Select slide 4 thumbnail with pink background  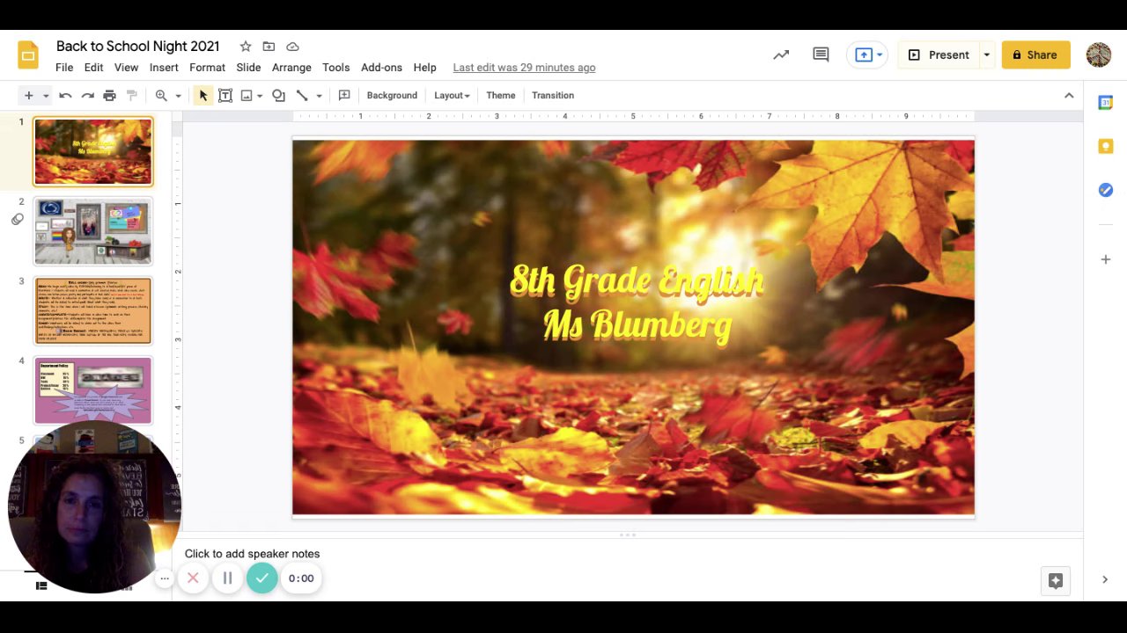point(93,389)
